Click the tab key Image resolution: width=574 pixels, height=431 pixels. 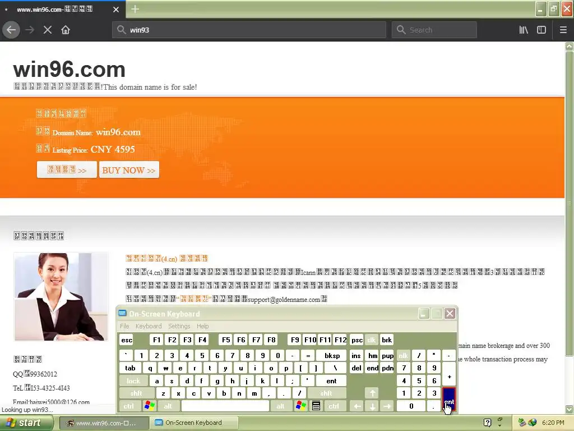[x=130, y=368]
